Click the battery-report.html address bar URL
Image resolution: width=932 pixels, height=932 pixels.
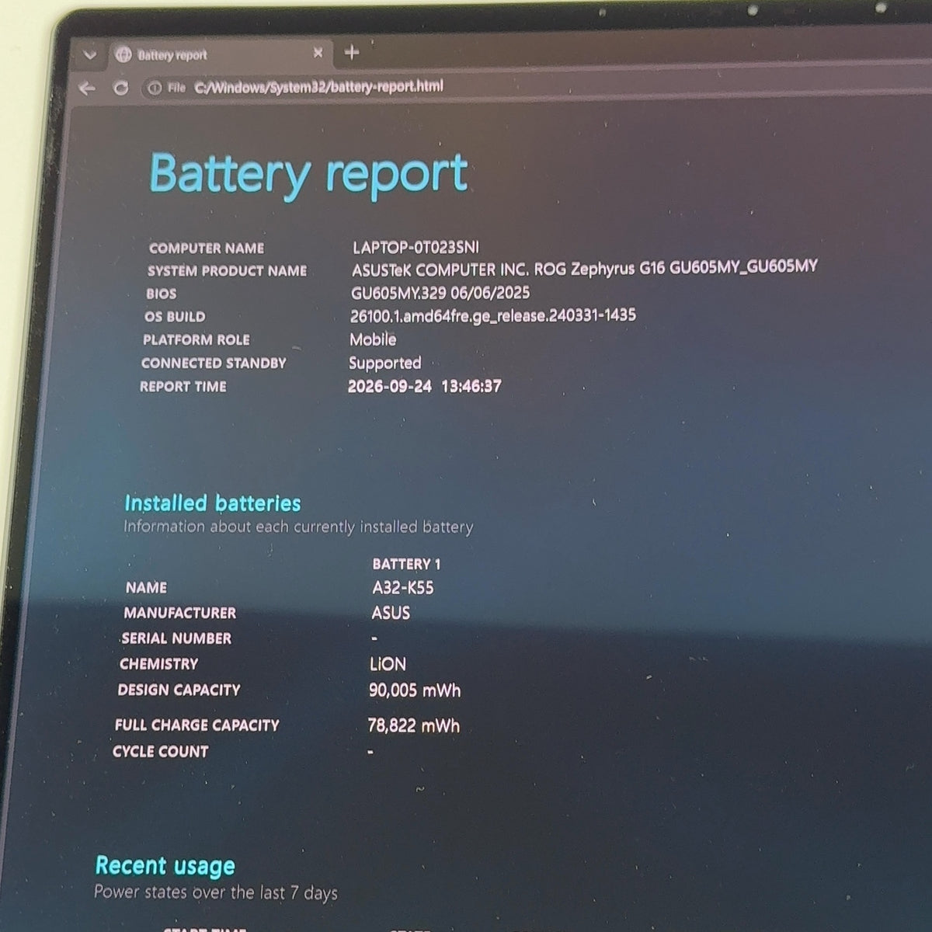point(318,86)
